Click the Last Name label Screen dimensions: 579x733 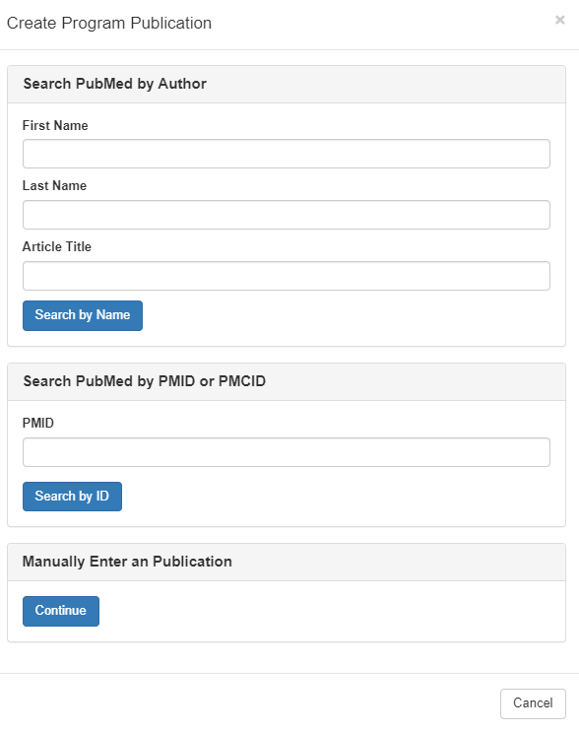coord(54,185)
